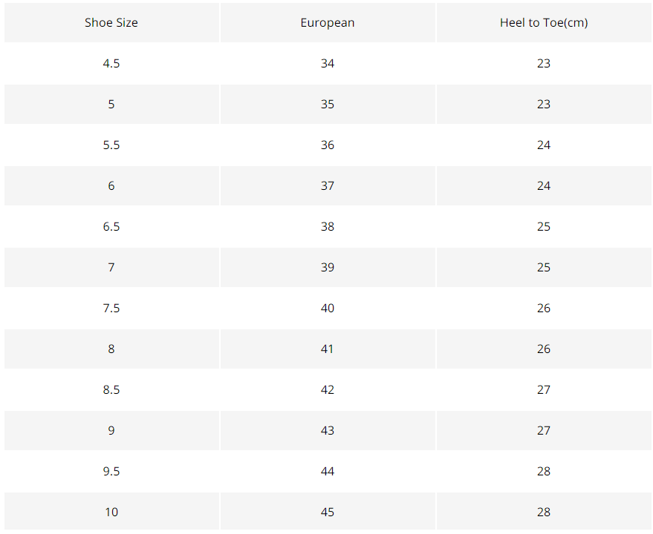
Task: Click European size 38 cell
Action: 328,226
